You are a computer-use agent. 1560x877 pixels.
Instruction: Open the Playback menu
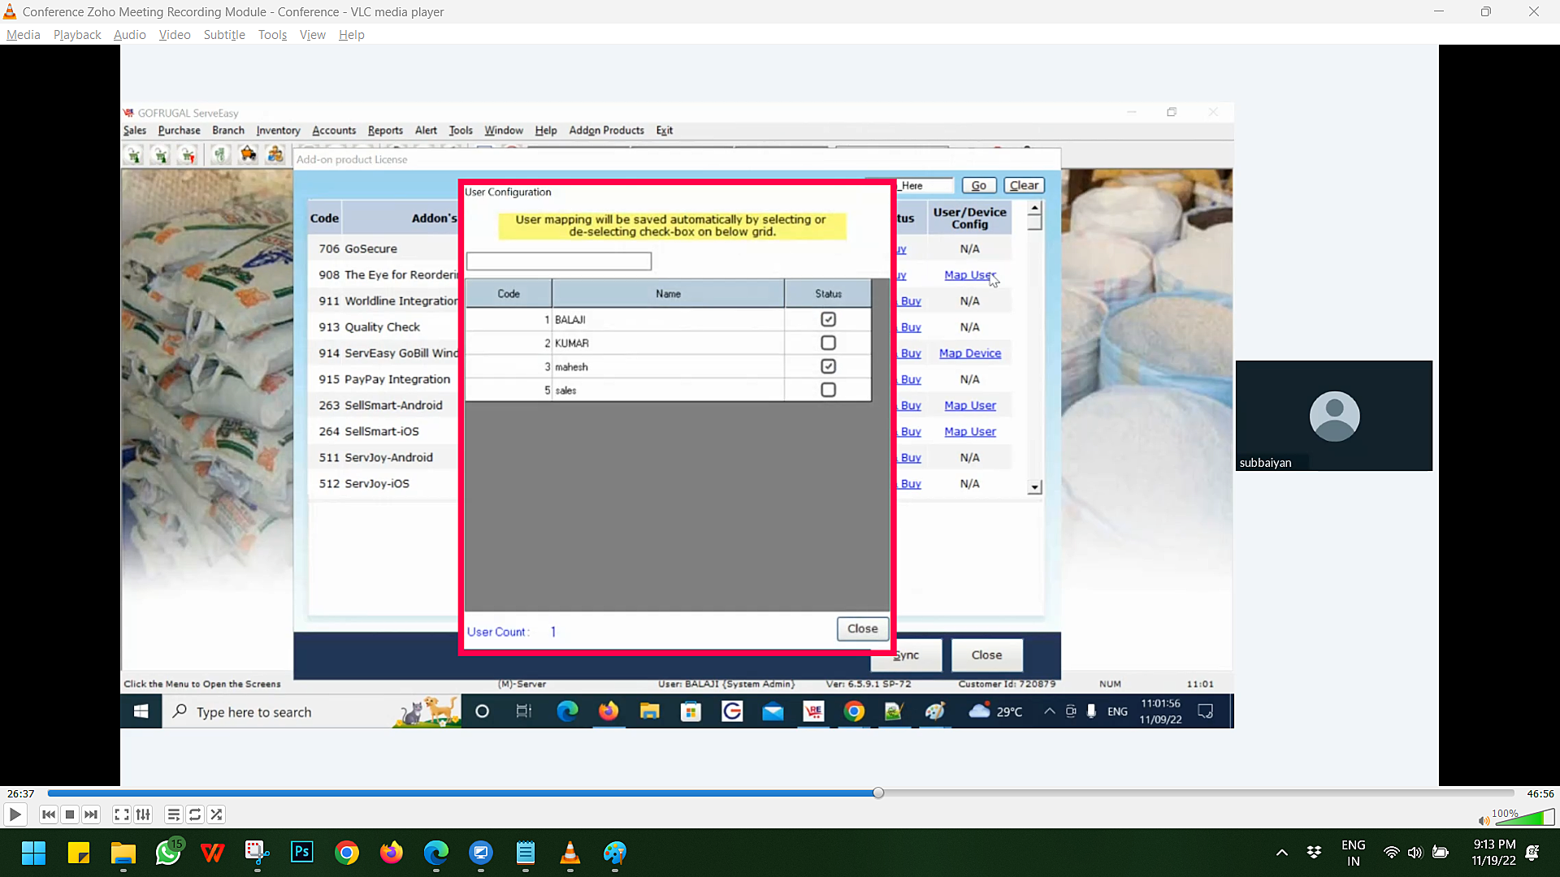pyautogui.click(x=77, y=35)
